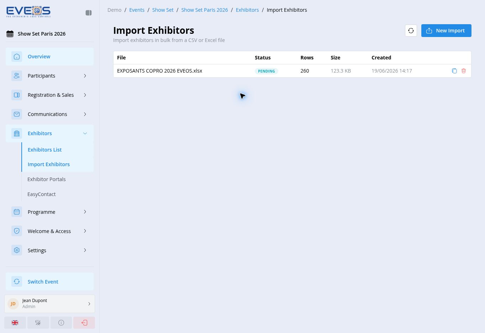Expand the Welcome & Access chevron

[x=85, y=231]
